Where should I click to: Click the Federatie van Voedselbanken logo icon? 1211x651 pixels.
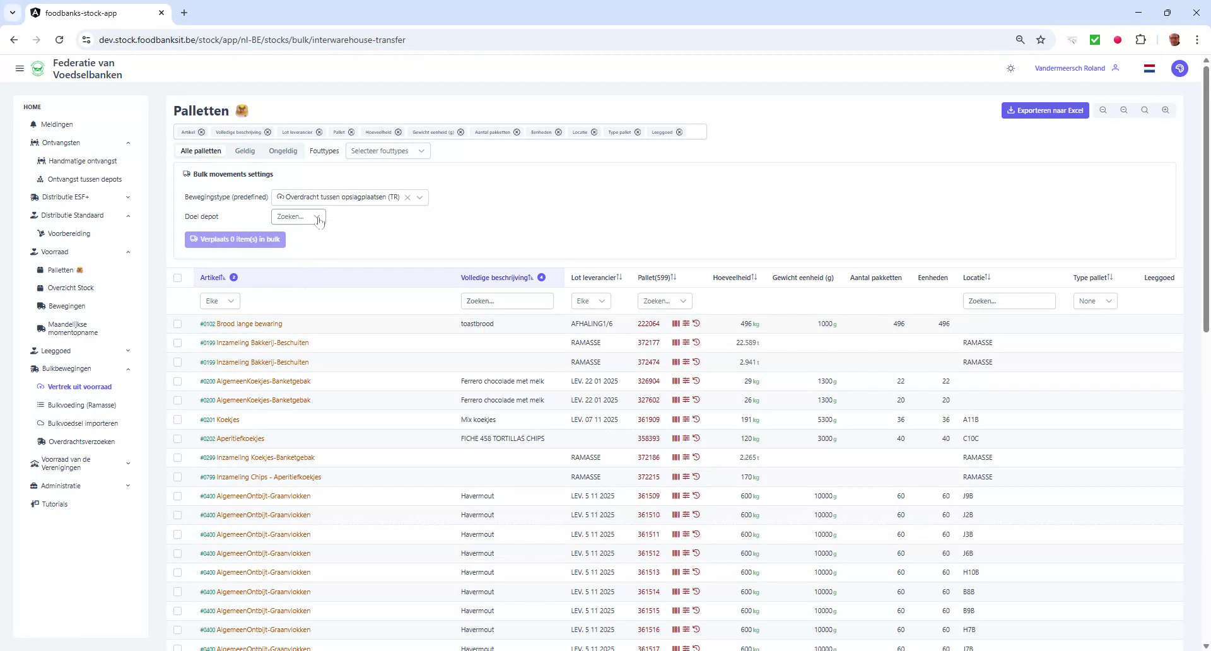pos(38,68)
